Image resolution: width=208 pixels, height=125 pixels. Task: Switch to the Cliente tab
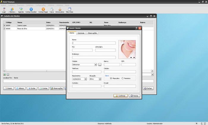72,33
